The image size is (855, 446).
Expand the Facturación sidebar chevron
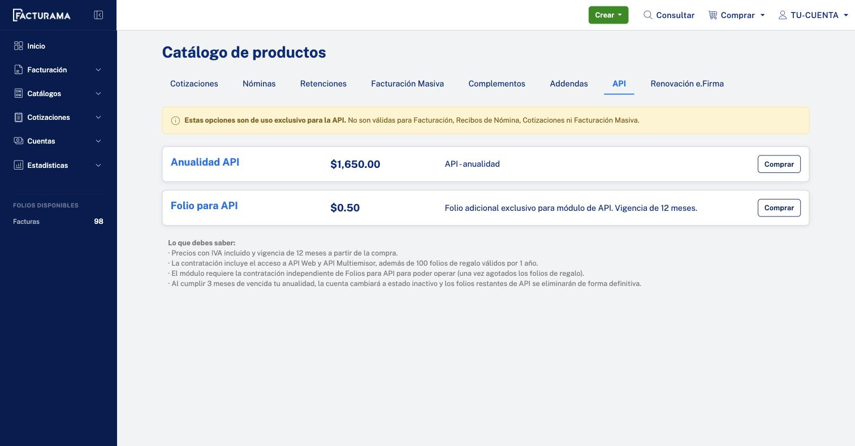click(x=98, y=70)
